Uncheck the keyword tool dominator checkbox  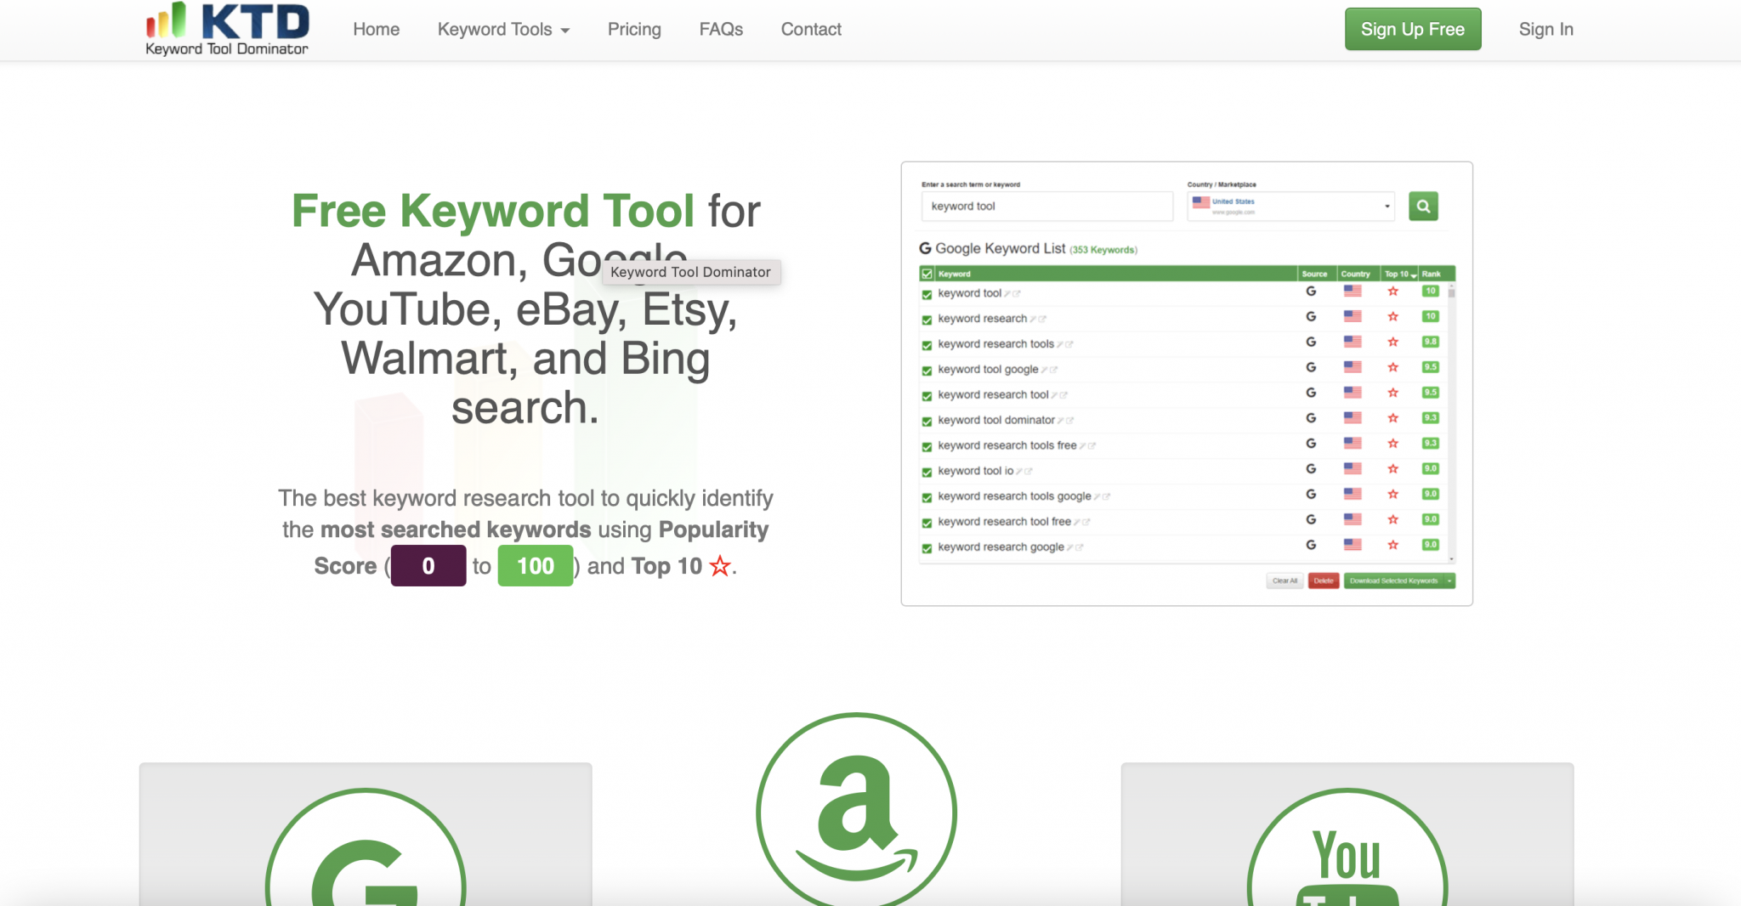(927, 420)
